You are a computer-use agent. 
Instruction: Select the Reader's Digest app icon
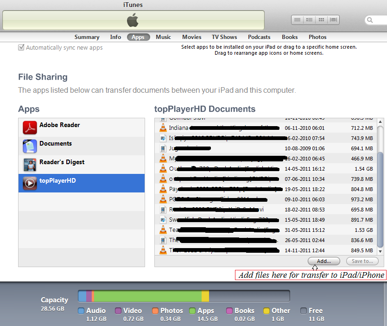(30, 165)
